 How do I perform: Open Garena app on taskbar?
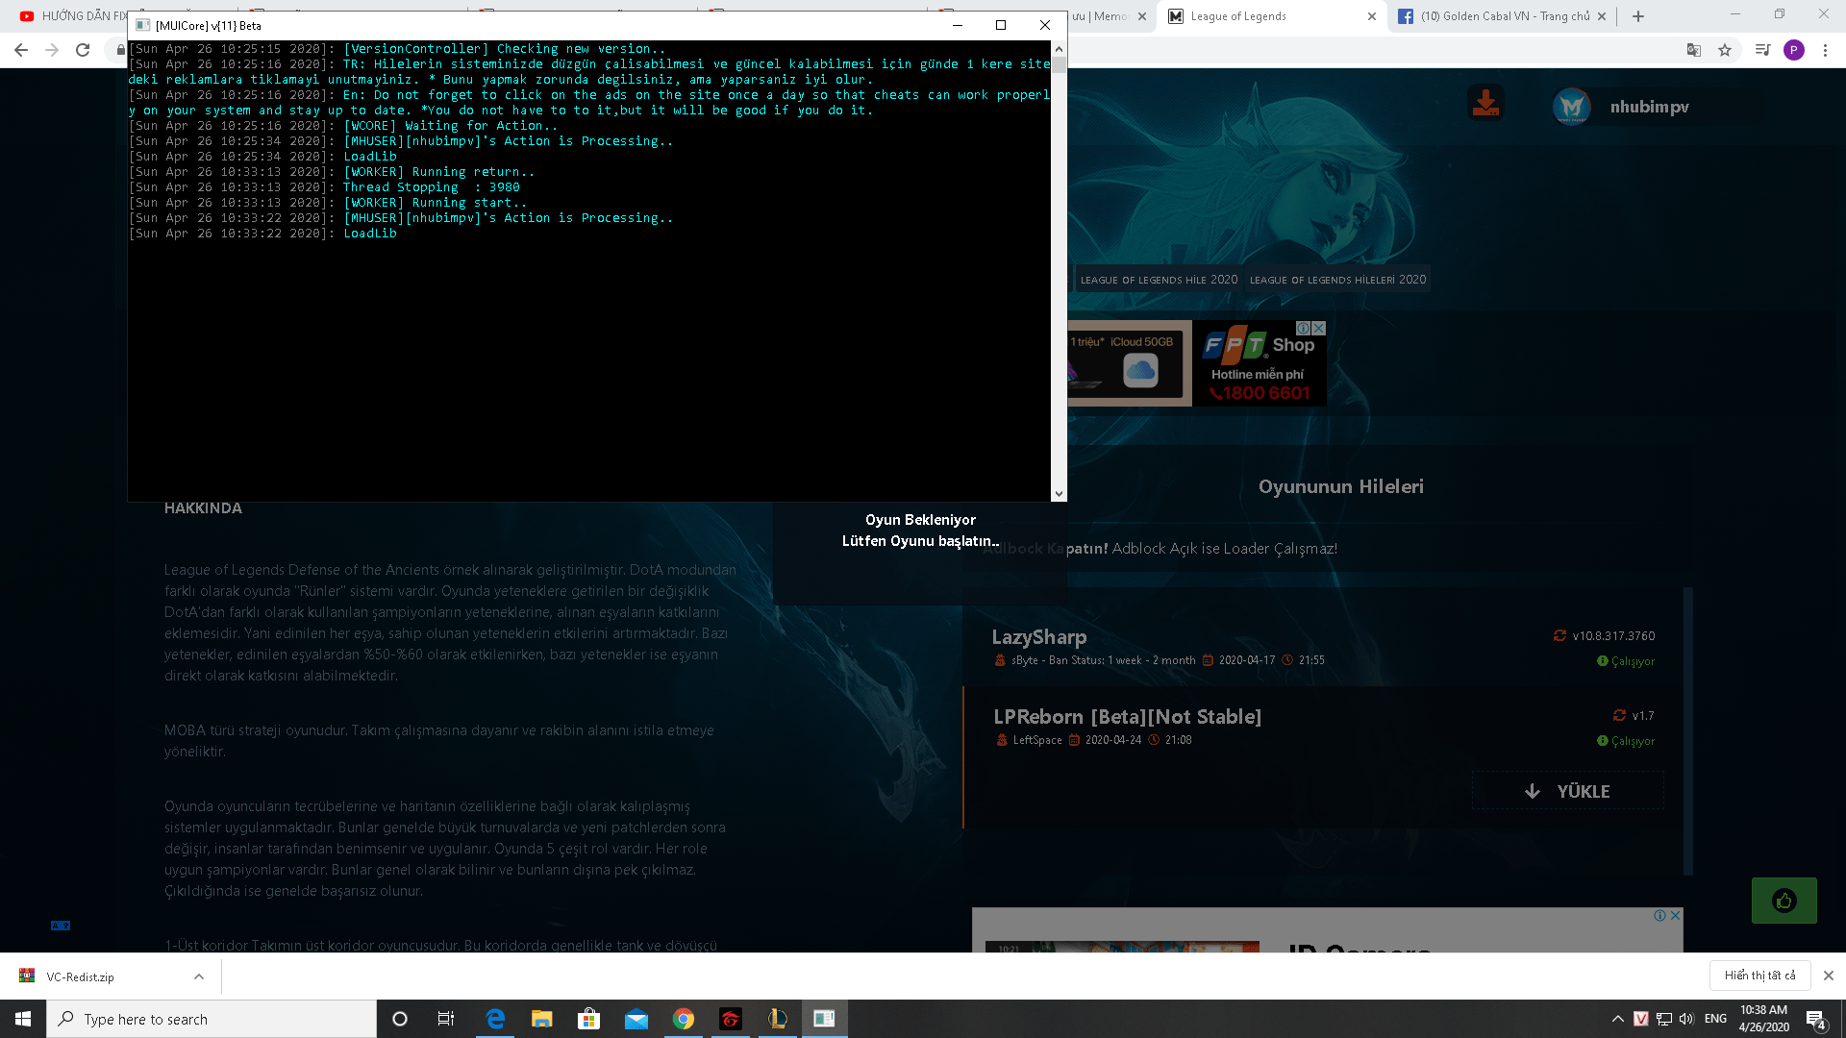pos(731,1019)
